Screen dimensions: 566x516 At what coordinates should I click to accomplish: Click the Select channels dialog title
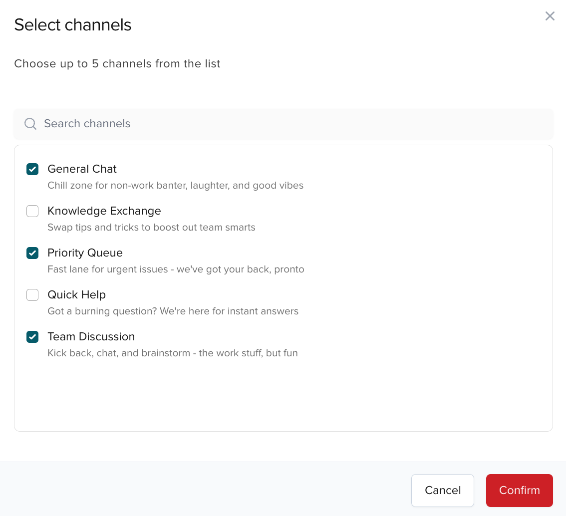[x=72, y=24]
